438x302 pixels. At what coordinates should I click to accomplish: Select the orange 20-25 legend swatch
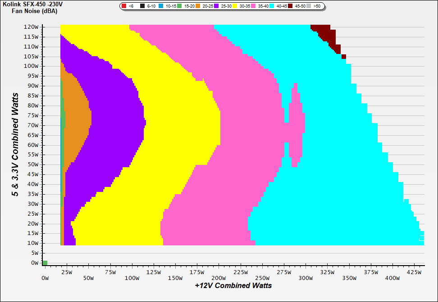point(198,6)
